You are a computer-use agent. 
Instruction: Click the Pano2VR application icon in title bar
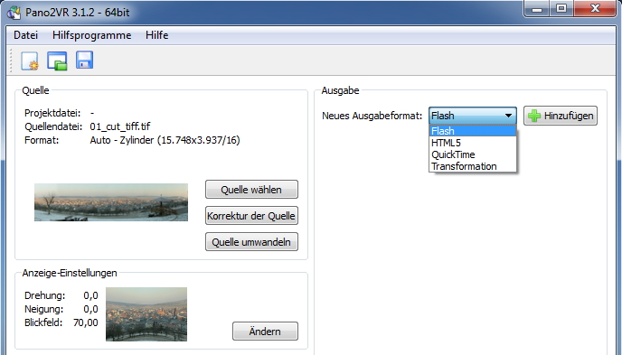coord(14,13)
